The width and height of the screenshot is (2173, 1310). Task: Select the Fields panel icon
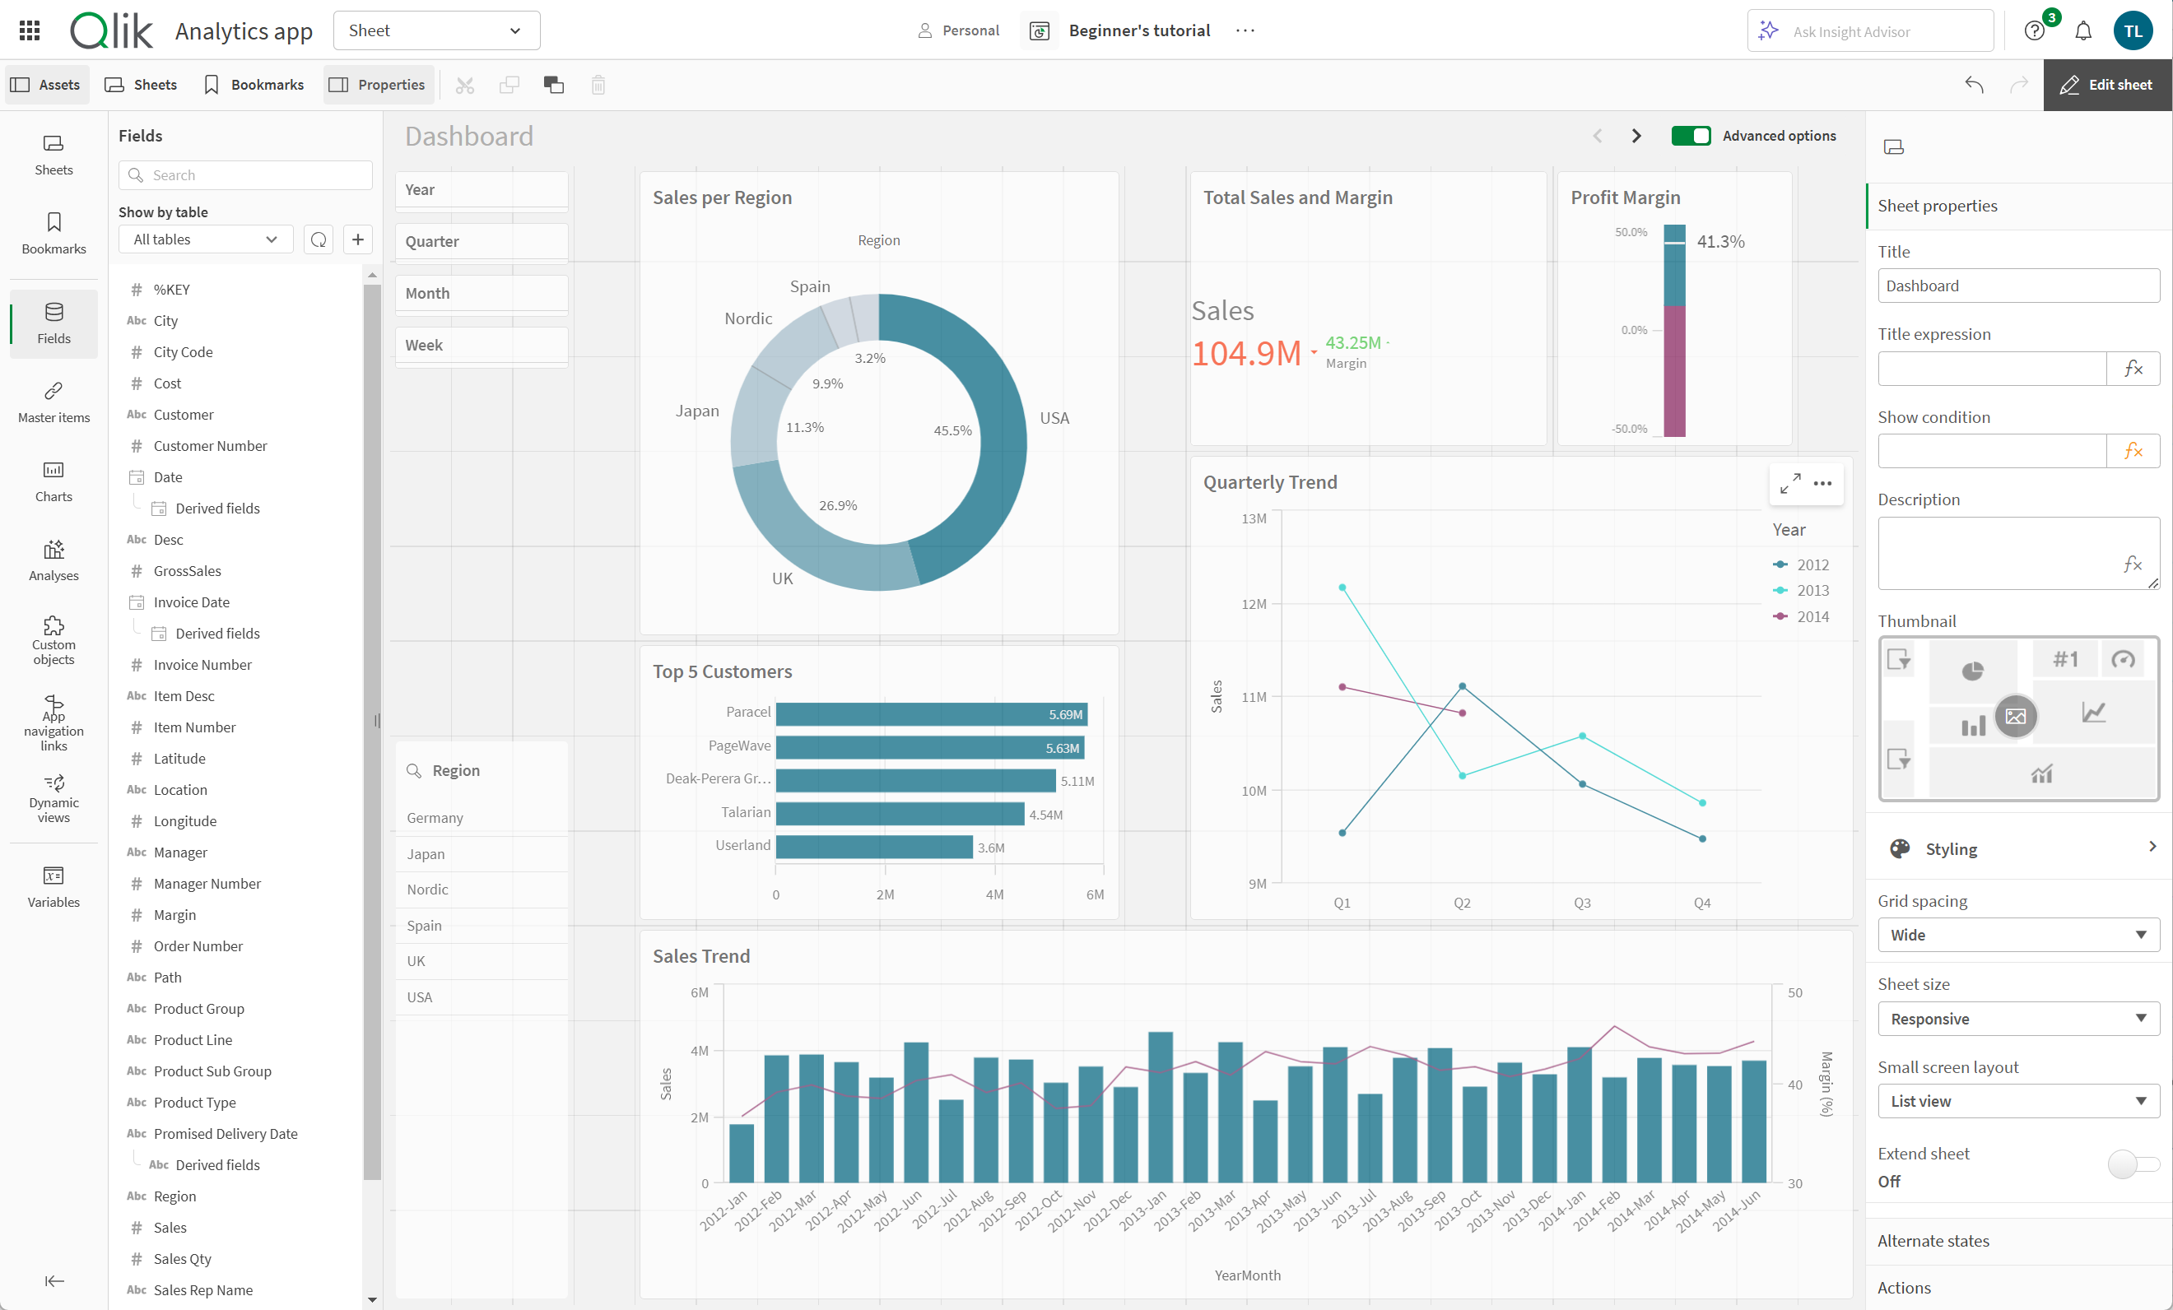[54, 324]
